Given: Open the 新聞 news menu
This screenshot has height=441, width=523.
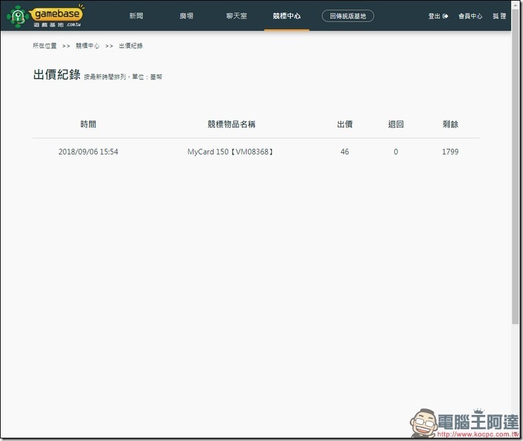Looking at the screenshot, I should [136, 16].
